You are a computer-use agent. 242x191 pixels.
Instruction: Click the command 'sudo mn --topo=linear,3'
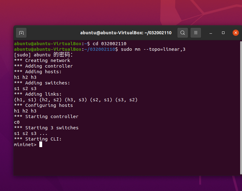coord(153,49)
